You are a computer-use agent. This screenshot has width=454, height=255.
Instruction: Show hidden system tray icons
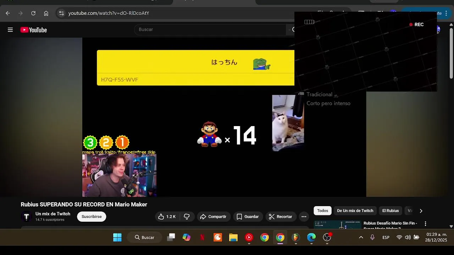361,237
